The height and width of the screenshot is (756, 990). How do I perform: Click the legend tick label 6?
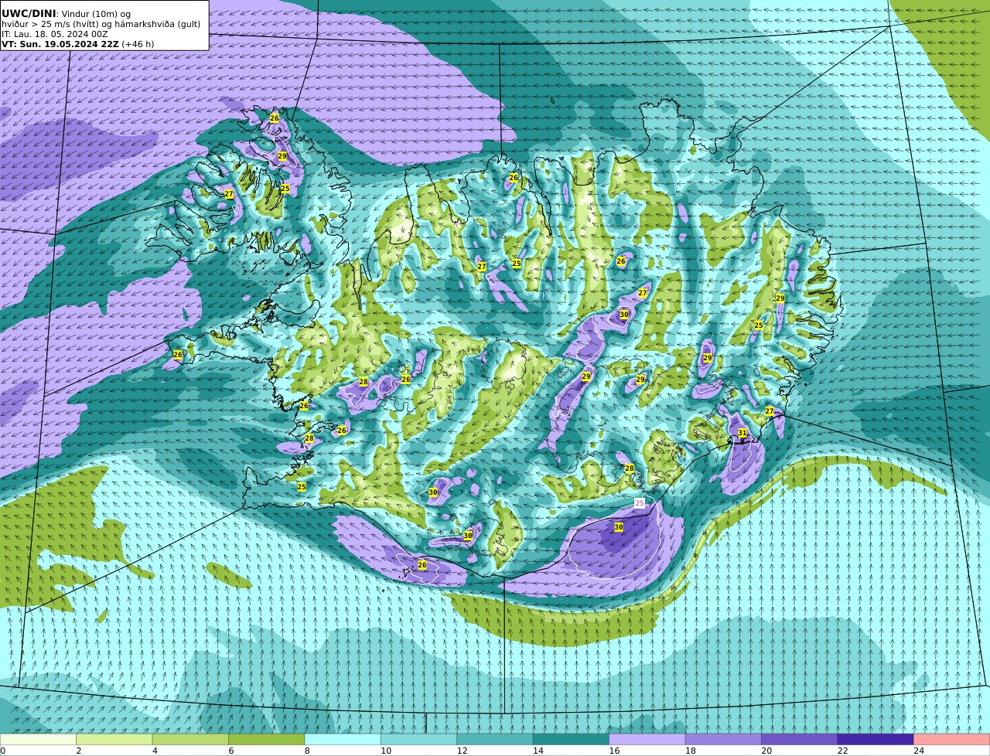point(230,751)
